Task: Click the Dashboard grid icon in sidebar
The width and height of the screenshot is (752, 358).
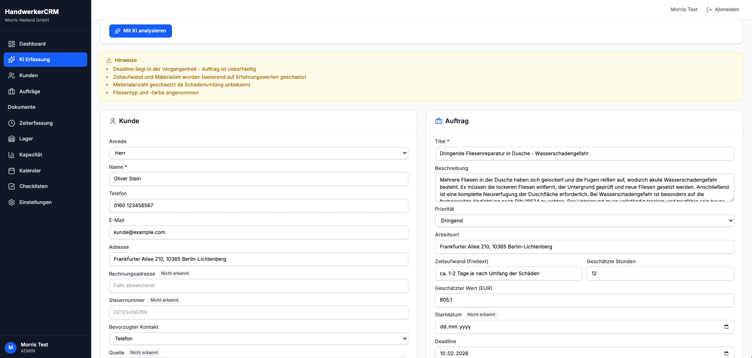Action: click(x=12, y=44)
